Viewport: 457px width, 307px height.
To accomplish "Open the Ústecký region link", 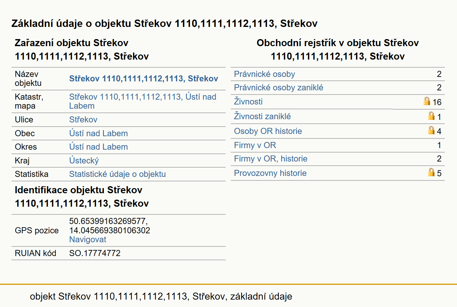I will [84, 161].
